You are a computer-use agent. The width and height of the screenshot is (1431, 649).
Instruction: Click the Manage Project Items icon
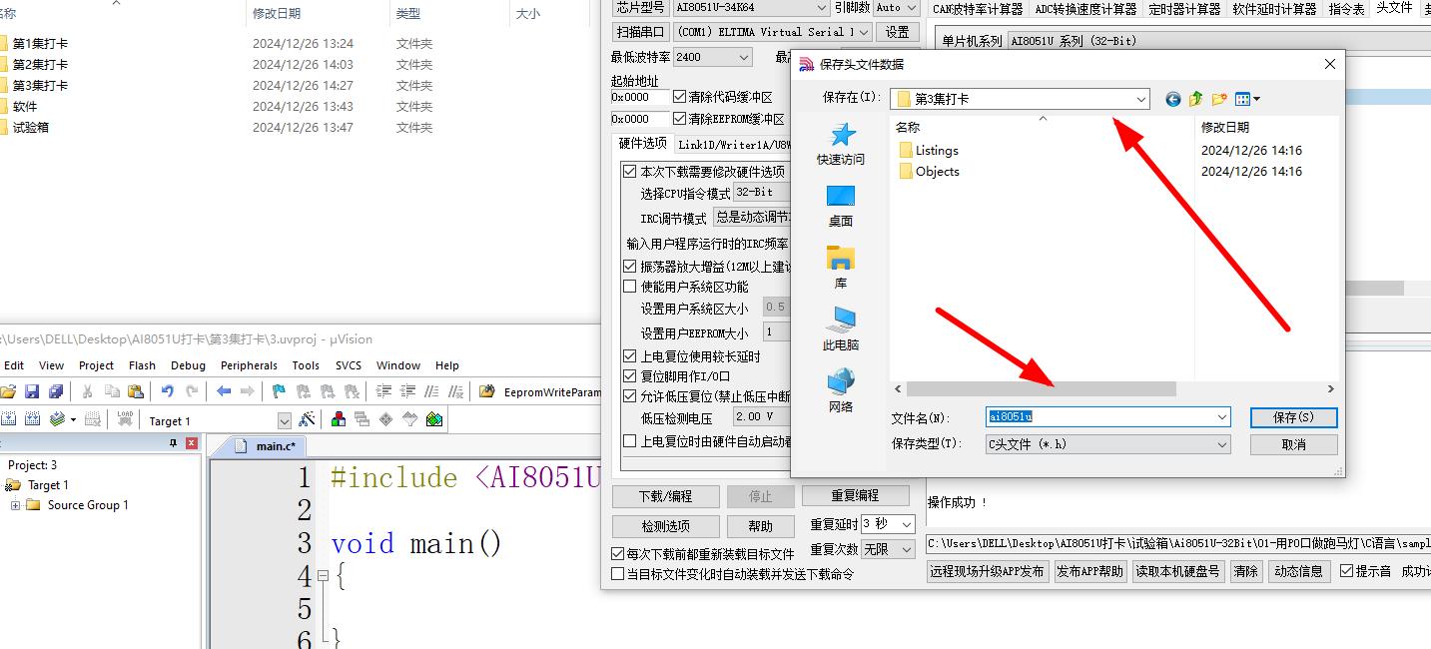(339, 420)
